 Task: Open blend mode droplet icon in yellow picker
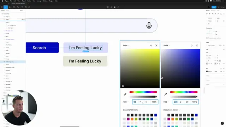tap(151, 46)
